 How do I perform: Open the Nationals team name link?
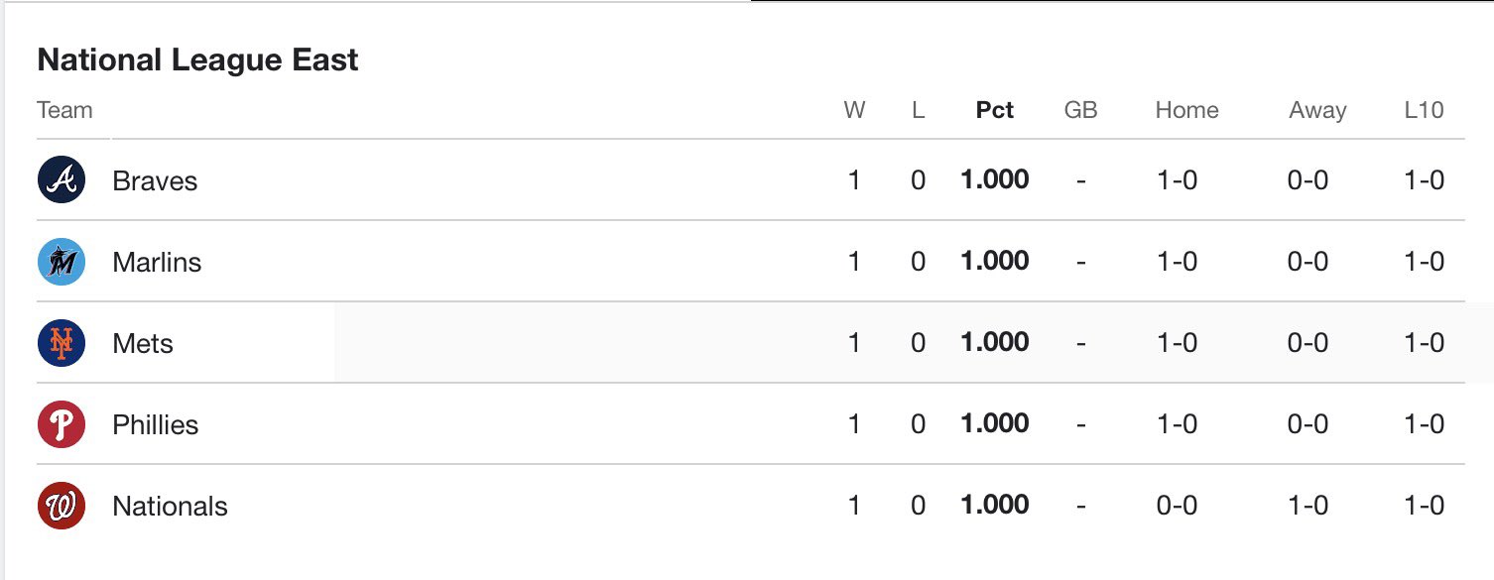(x=170, y=507)
